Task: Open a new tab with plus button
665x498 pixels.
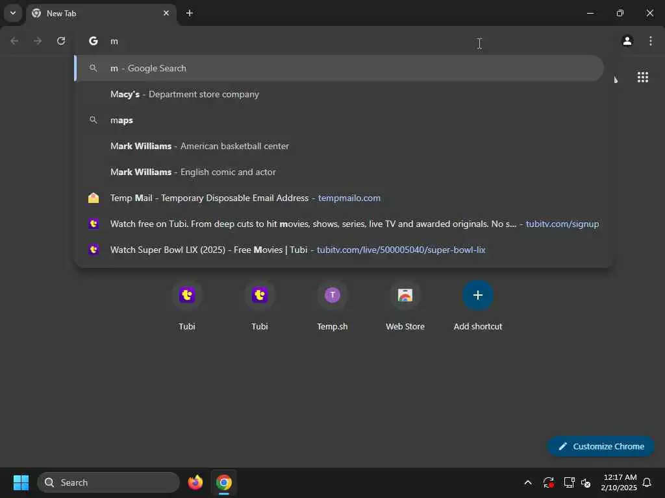Action: [x=190, y=13]
